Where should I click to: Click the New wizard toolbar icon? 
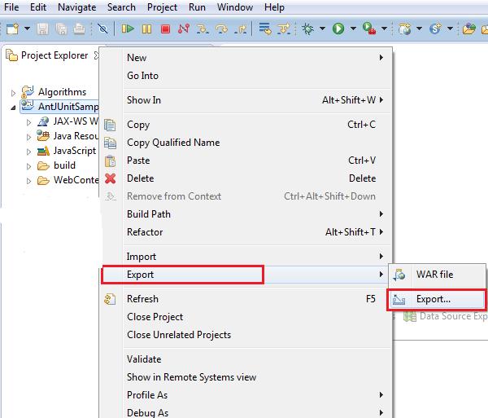click(x=11, y=29)
